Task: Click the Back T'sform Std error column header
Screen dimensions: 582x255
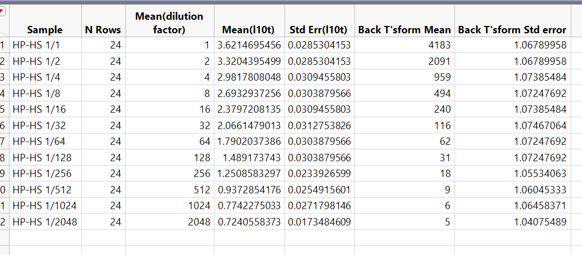Action: pyautogui.click(x=511, y=29)
